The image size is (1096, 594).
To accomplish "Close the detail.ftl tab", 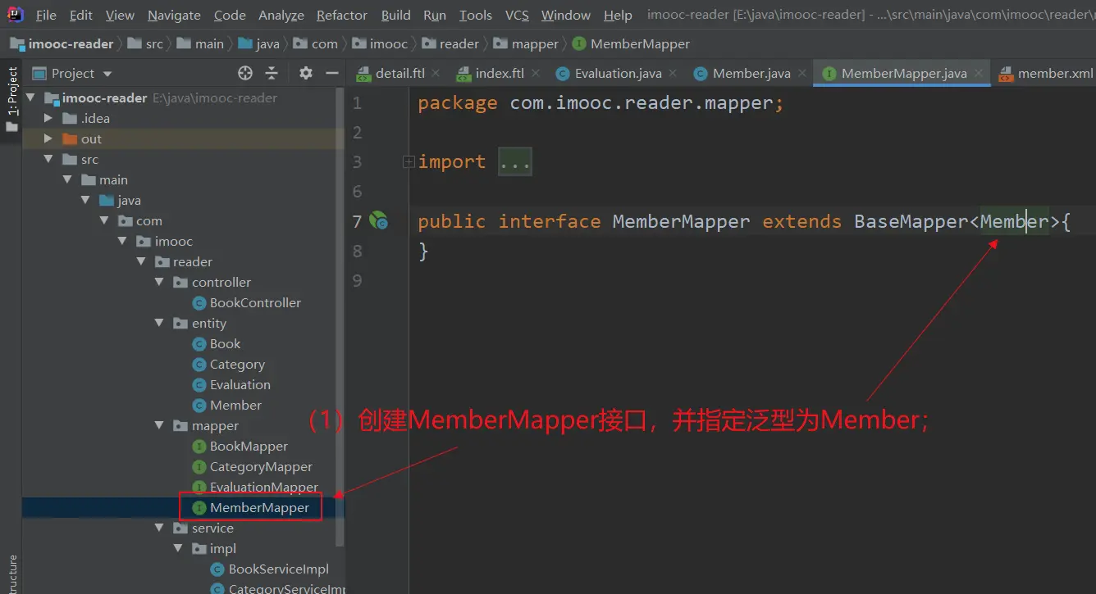I will tap(436, 73).
